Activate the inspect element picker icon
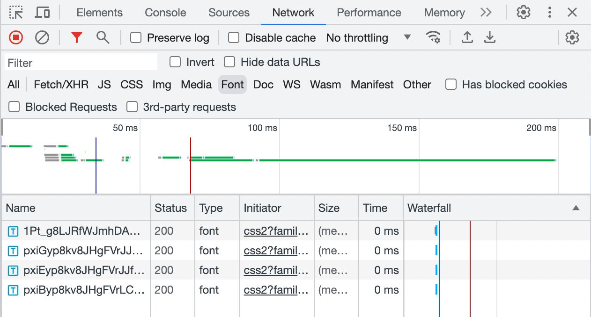 16,13
